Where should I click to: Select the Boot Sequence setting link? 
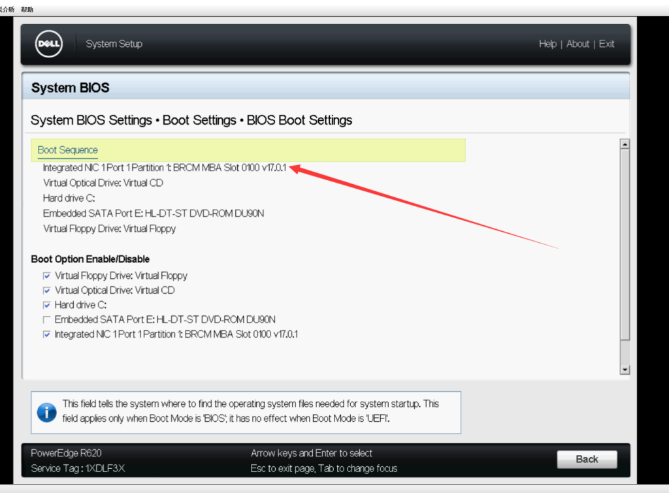67,150
